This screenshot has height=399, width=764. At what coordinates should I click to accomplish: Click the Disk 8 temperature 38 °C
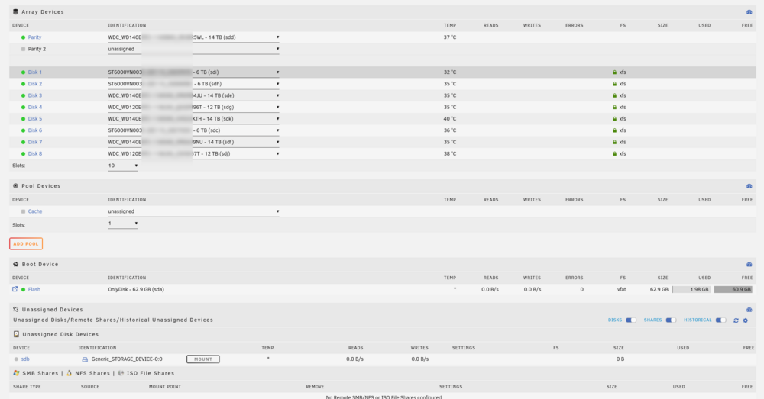450,154
